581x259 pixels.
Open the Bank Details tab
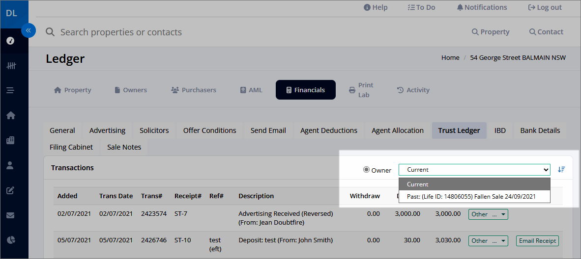[540, 130]
